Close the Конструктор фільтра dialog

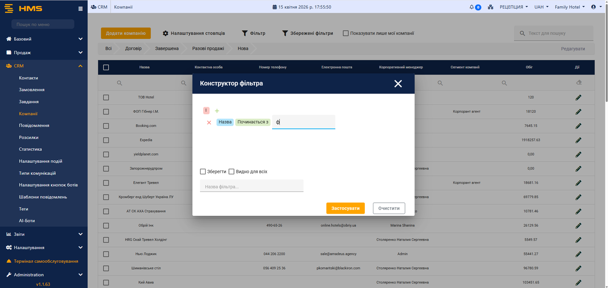point(398,84)
